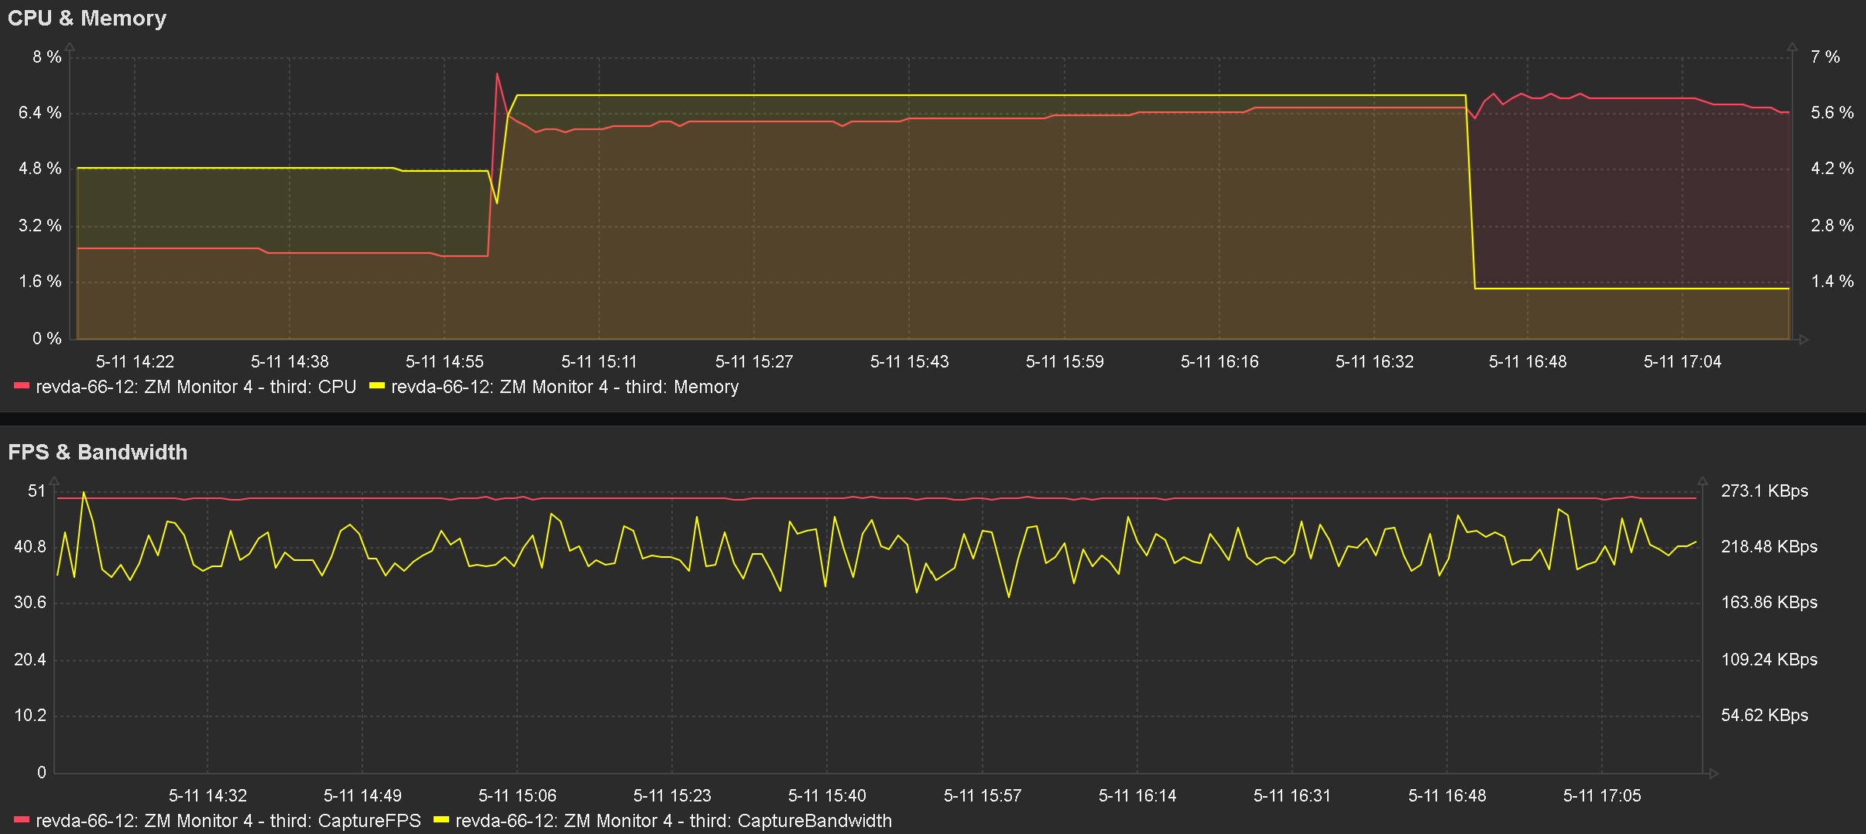Click the CPU & Memory panel title
The image size is (1866, 834).
(x=87, y=19)
